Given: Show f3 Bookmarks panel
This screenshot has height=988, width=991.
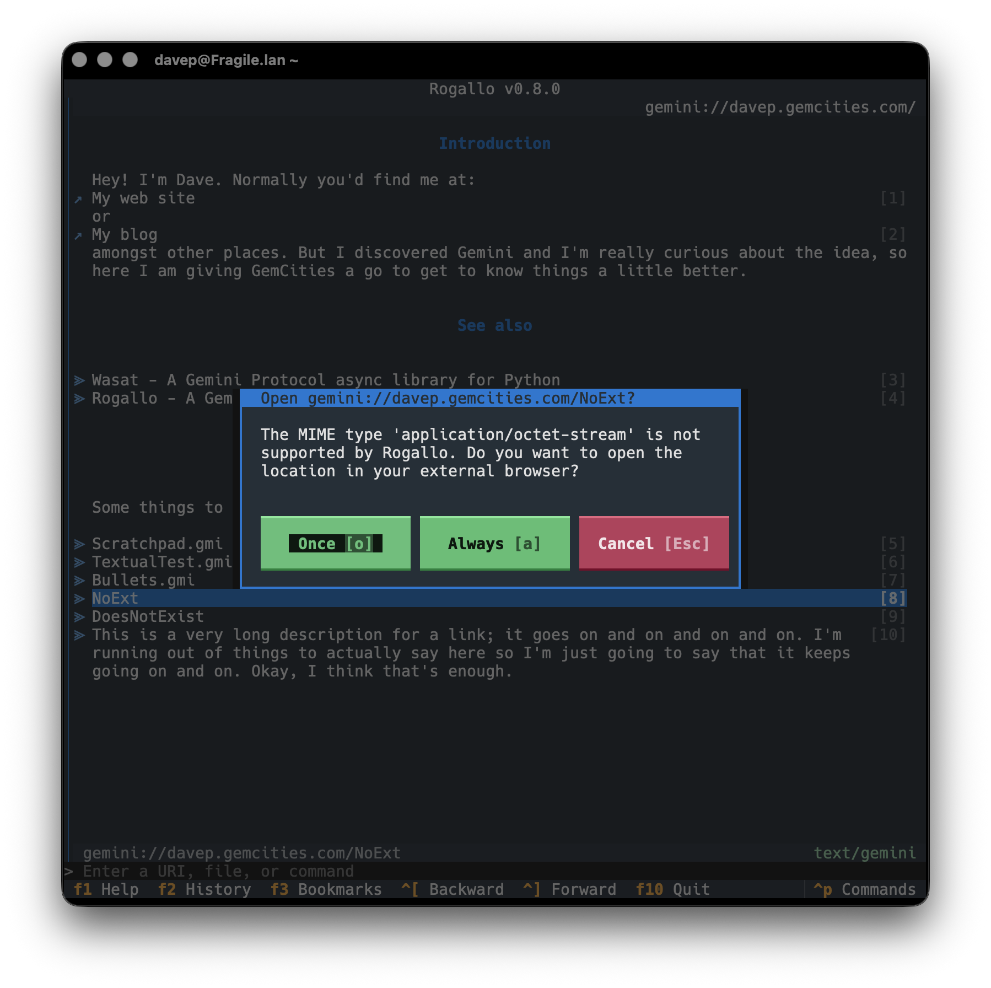Looking at the screenshot, I should point(326,889).
